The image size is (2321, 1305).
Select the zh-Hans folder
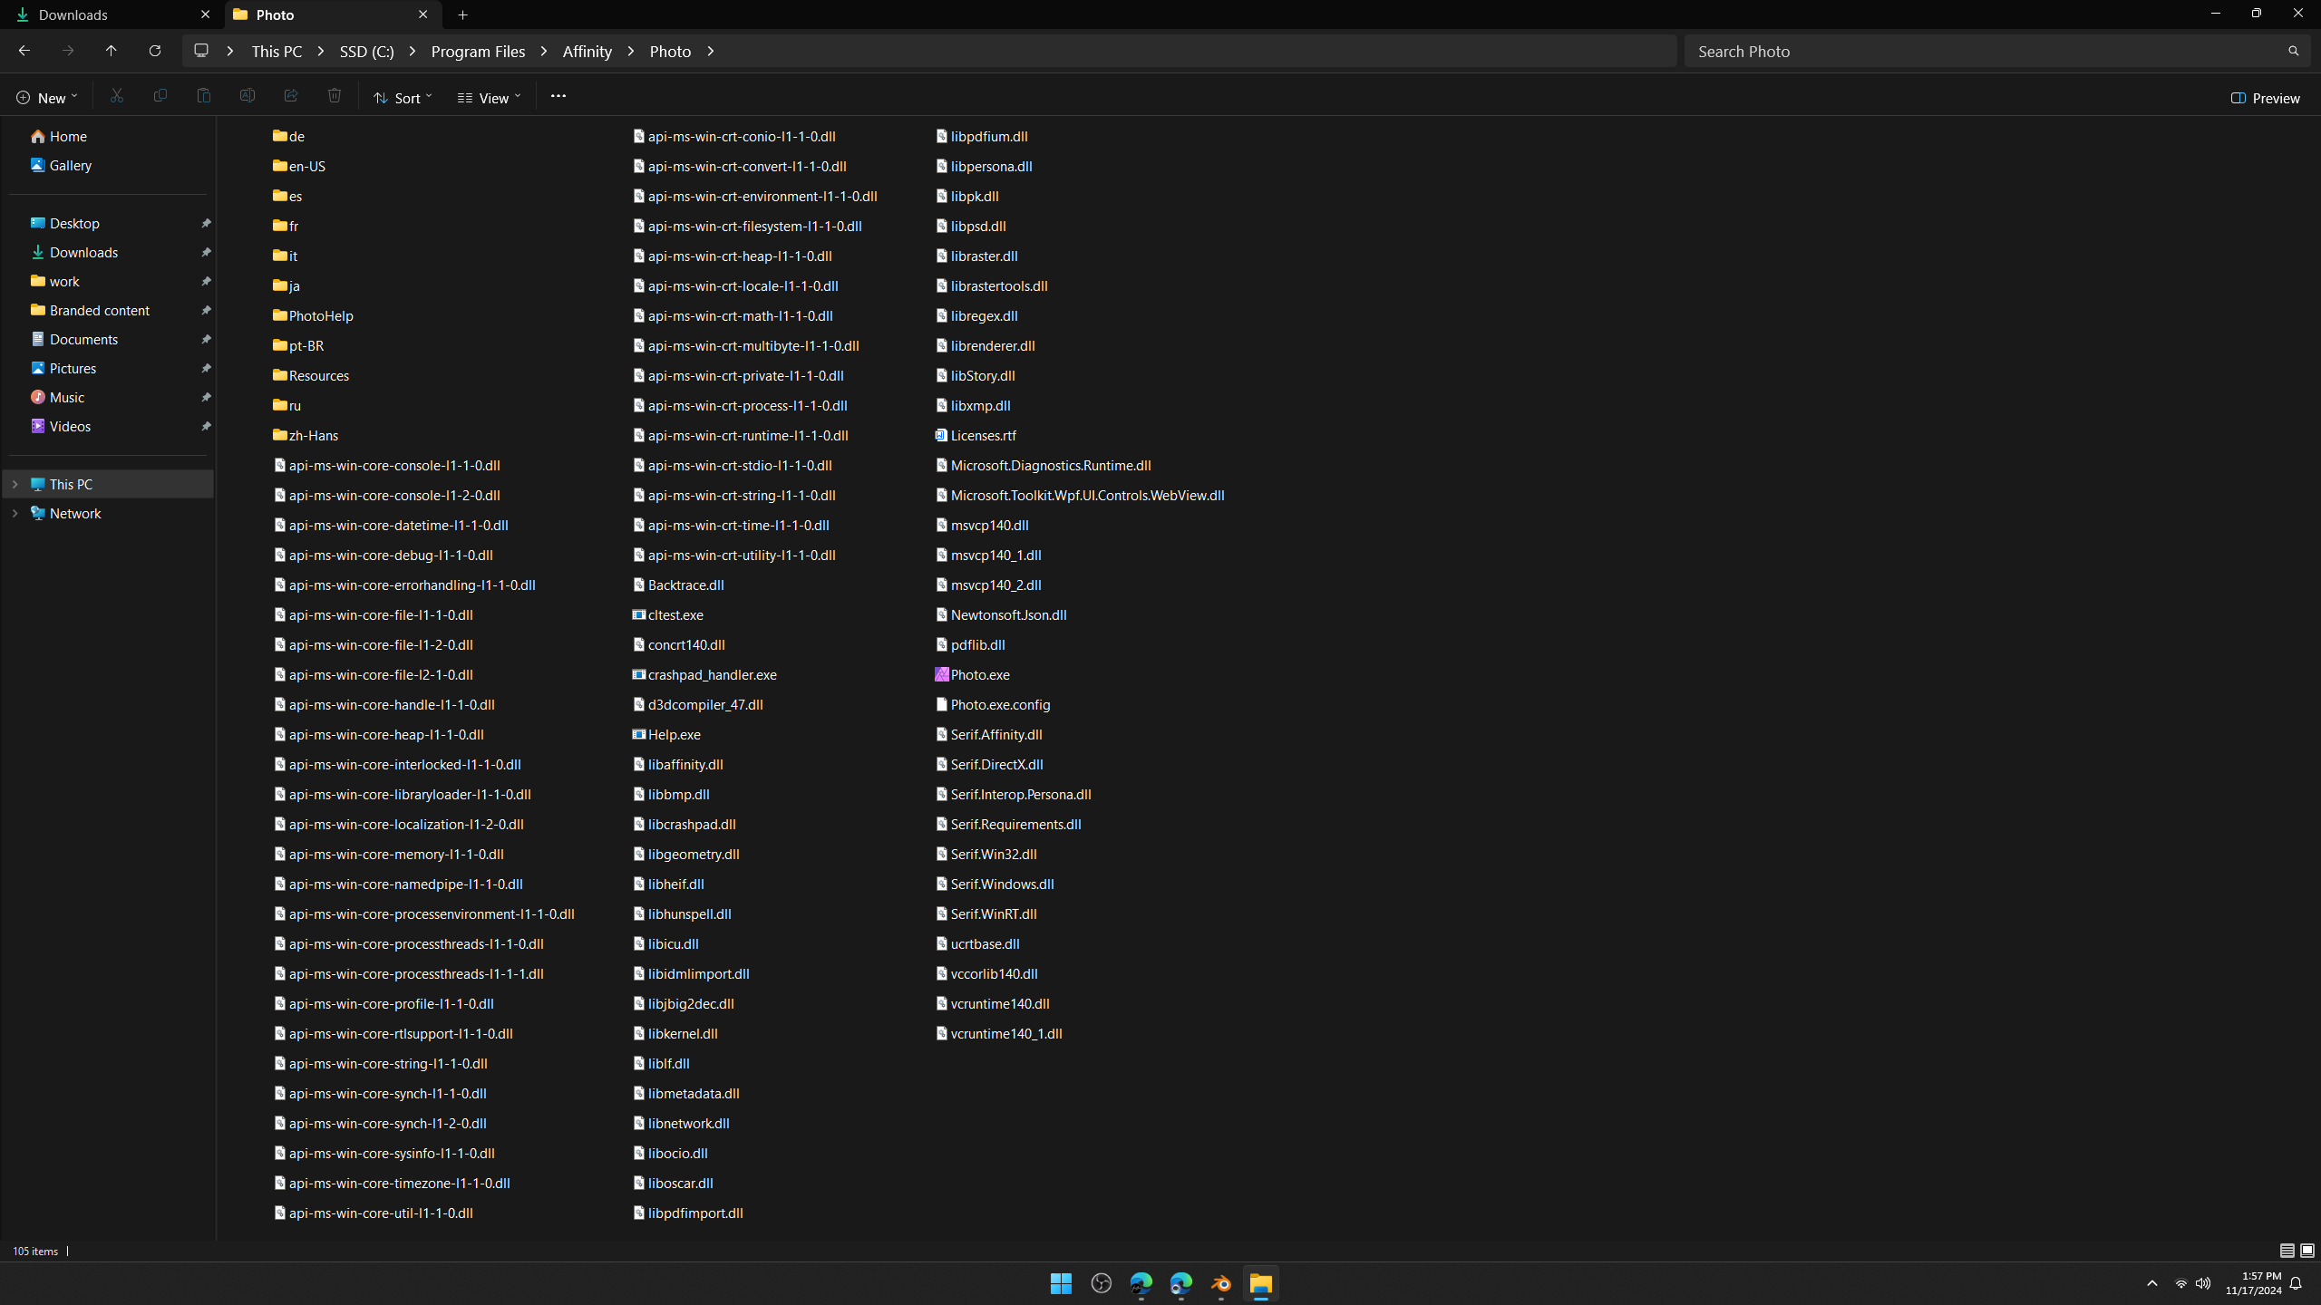[306, 435]
